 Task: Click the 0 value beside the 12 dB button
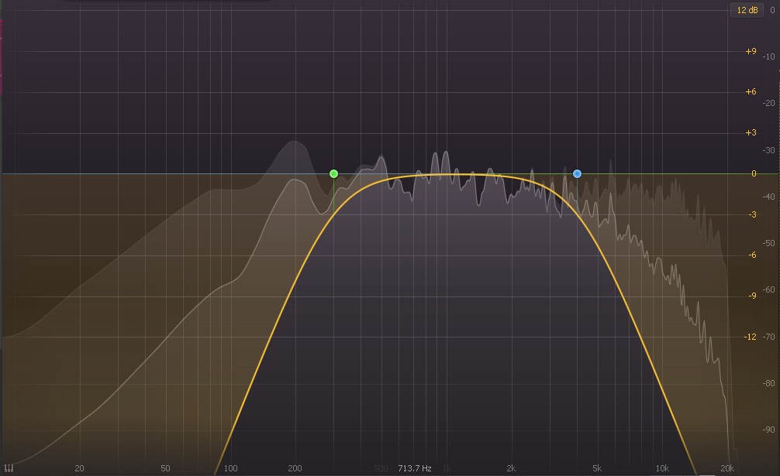772,10
